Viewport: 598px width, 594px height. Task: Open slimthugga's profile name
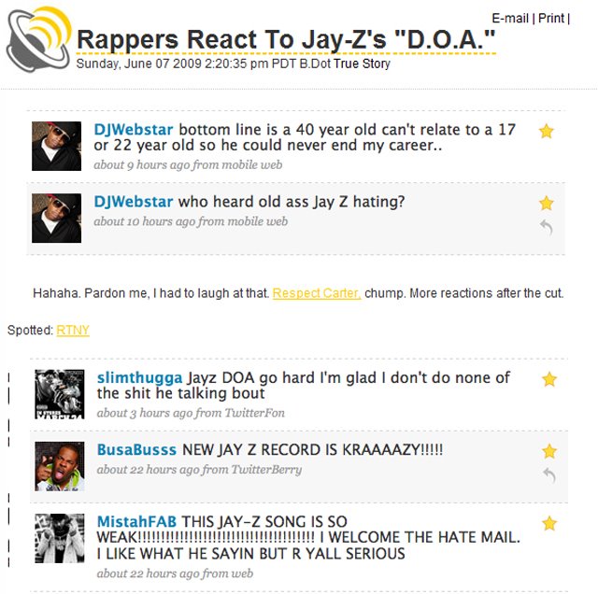click(x=139, y=378)
